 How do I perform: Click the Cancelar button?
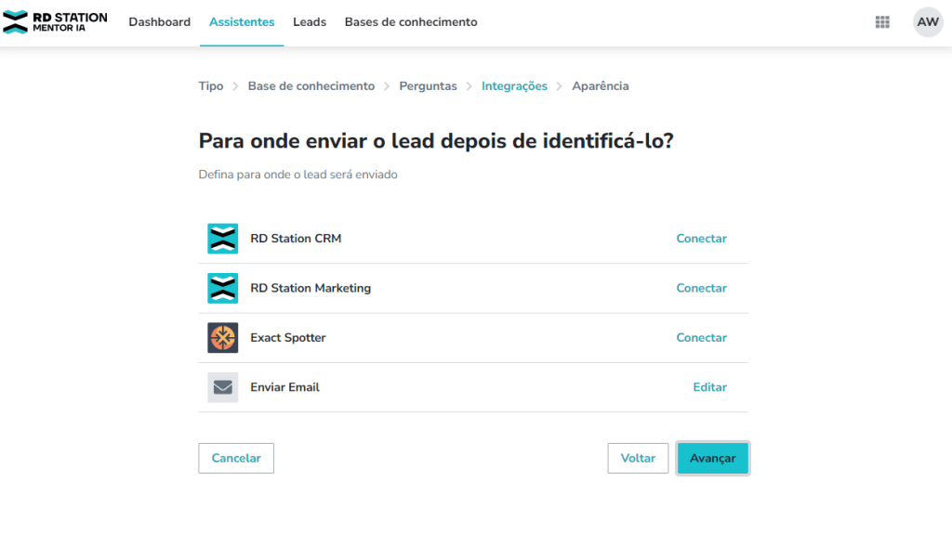(236, 458)
